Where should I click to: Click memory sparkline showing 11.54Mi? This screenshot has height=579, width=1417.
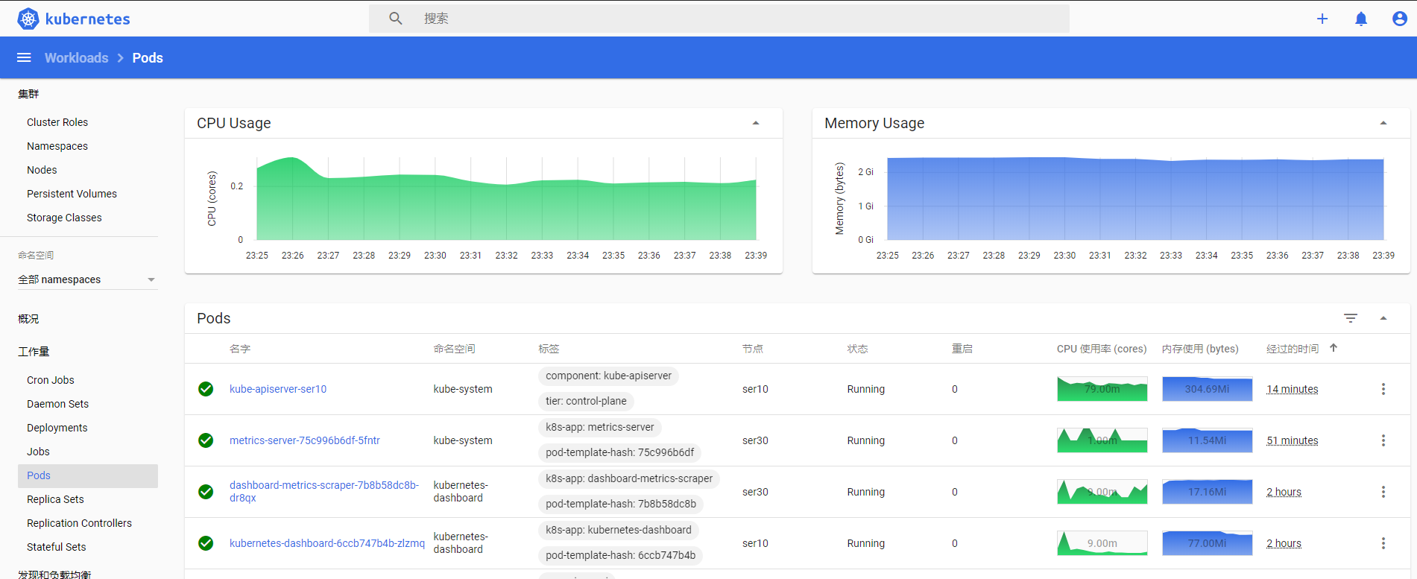click(x=1207, y=440)
